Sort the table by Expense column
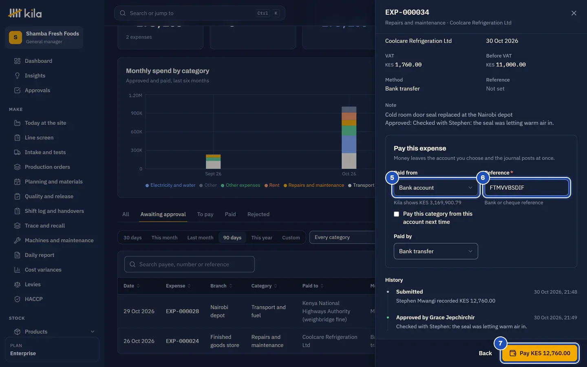The height and width of the screenshot is (367, 587). [x=178, y=286]
